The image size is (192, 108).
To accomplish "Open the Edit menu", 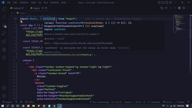I will (15, 2).
